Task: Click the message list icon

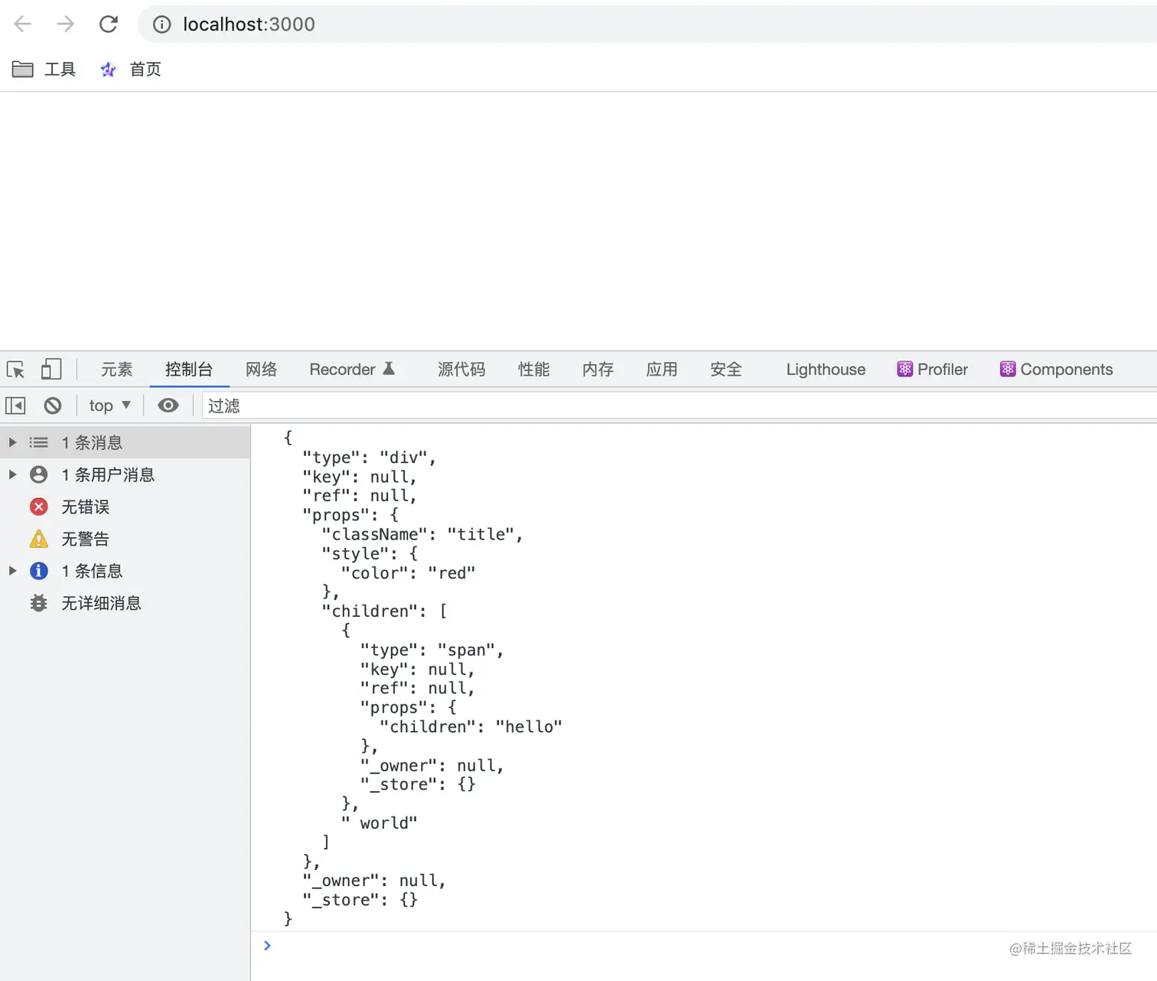Action: tap(38, 442)
